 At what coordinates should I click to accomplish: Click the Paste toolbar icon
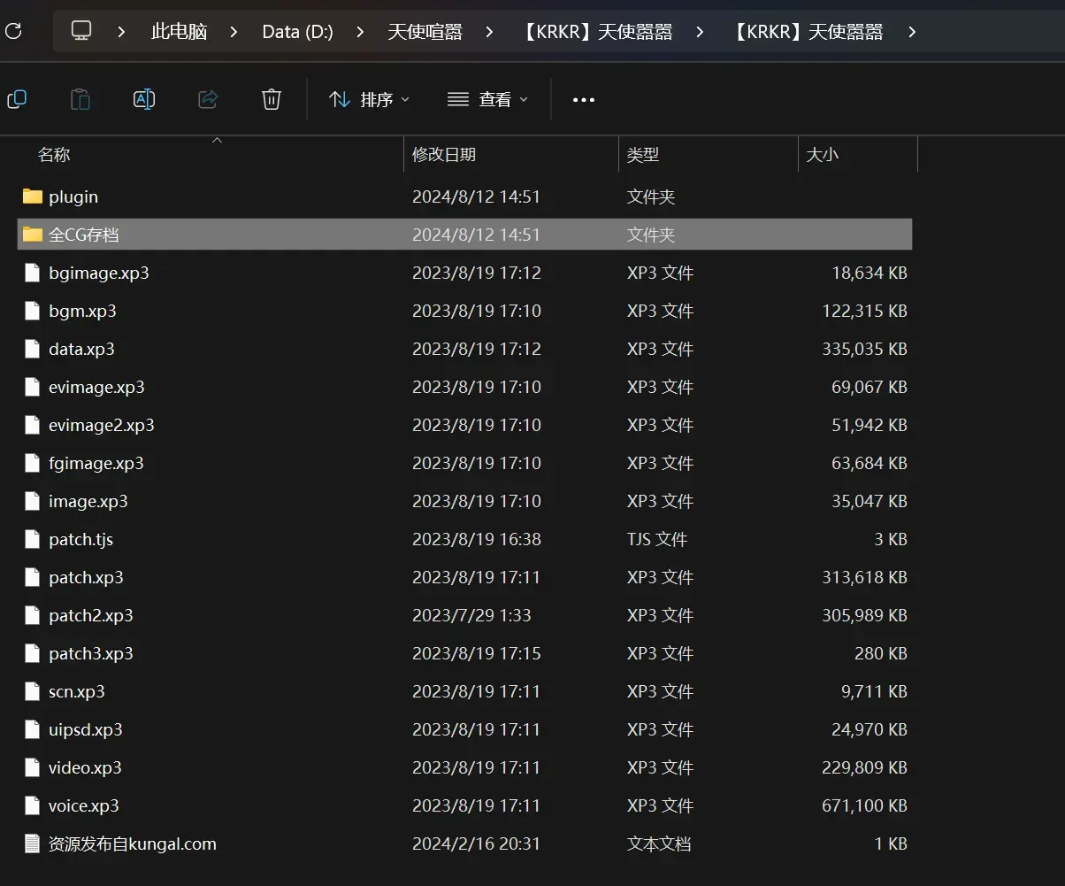(x=80, y=99)
